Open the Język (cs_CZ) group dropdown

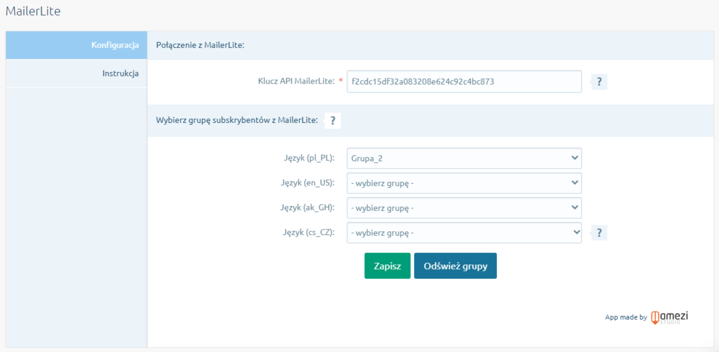click(x=464, y=233)
